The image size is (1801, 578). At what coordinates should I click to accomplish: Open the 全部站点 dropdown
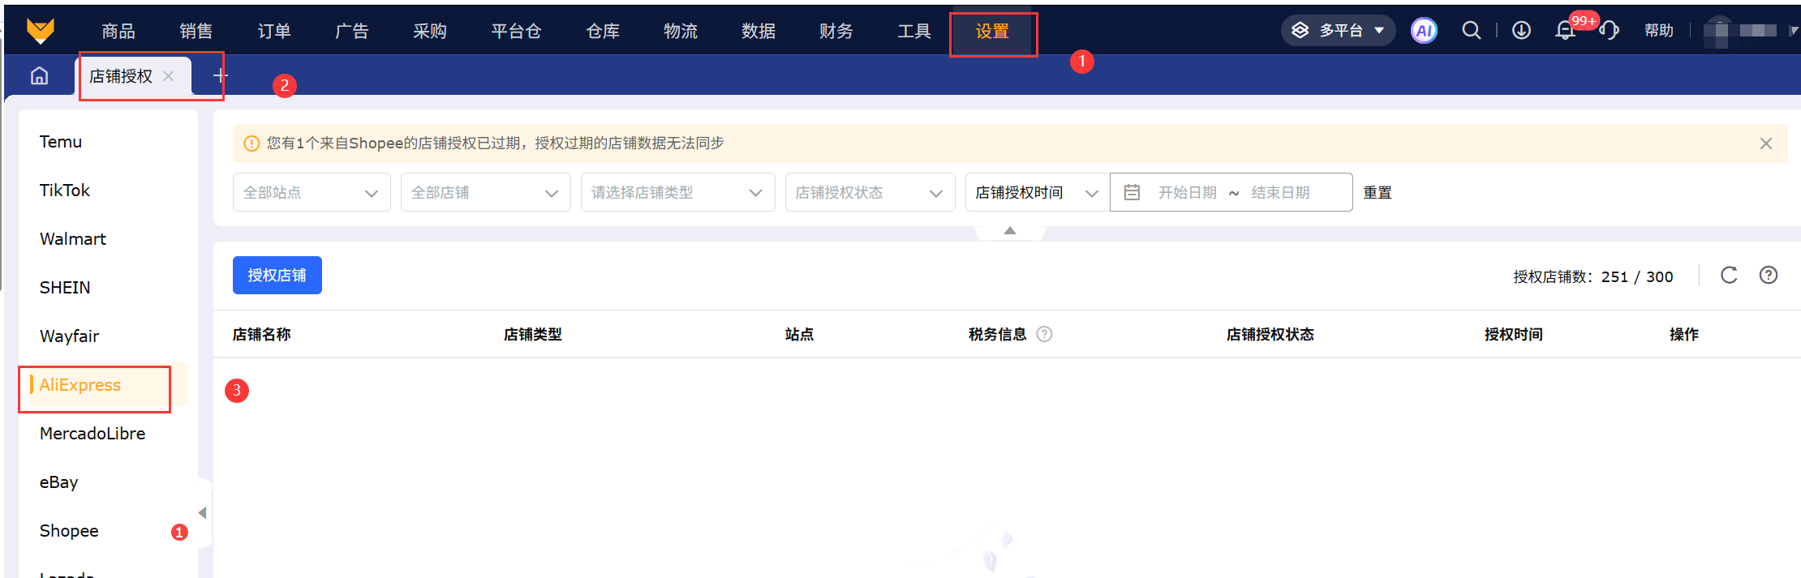tap(312, 192)
